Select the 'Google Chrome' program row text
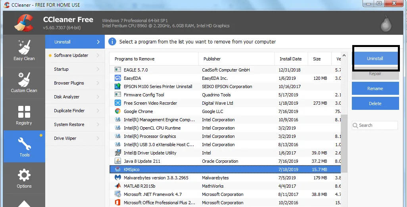Image resolution: width=407 pixels, height=207 pixels. coord(138,111)
